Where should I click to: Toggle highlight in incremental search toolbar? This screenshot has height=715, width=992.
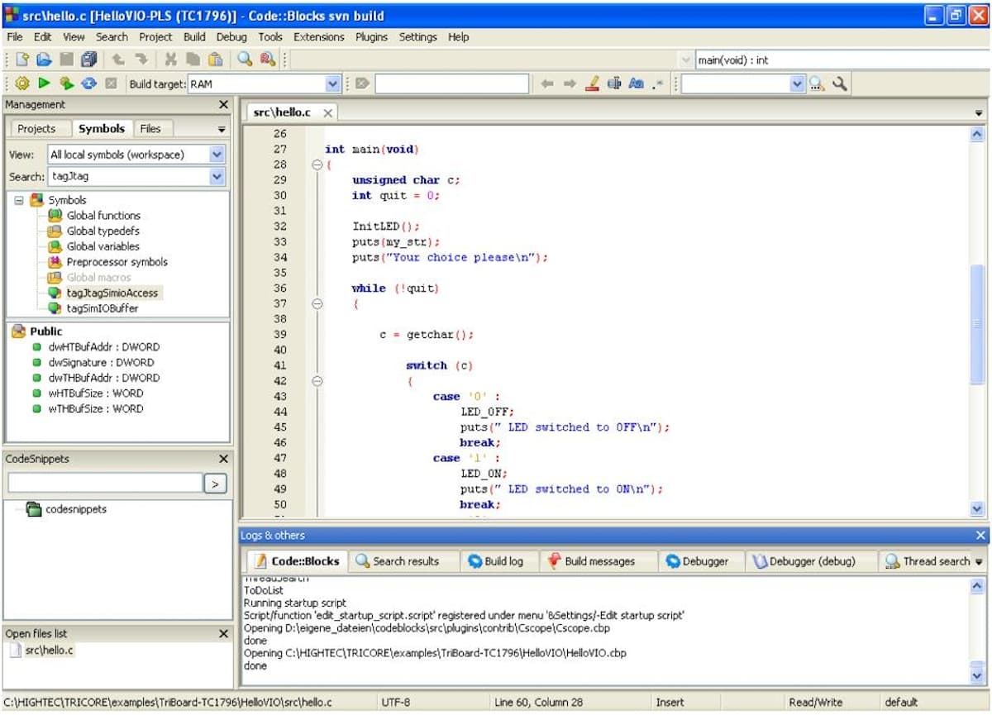[x=592, y=83]
